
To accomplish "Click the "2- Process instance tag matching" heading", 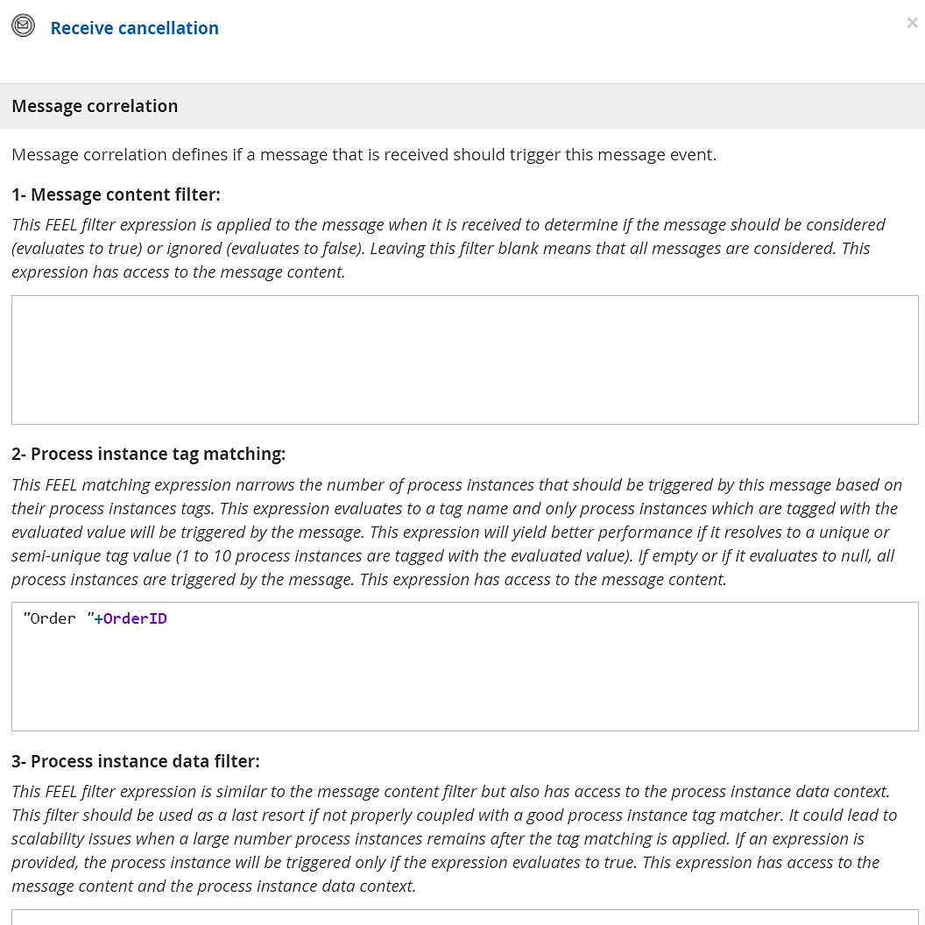I will point(148,454).
